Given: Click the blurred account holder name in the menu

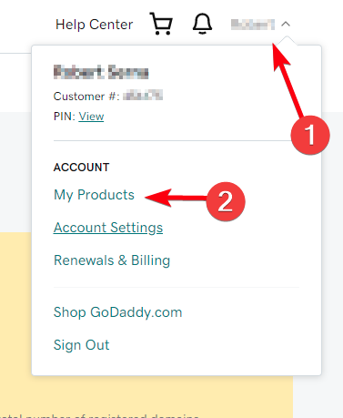Looking at the screenshot, I should point(101,72).
